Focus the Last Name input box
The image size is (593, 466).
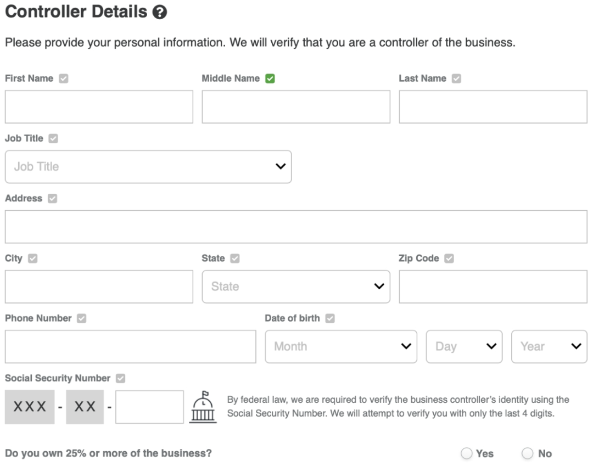point(493,107)
